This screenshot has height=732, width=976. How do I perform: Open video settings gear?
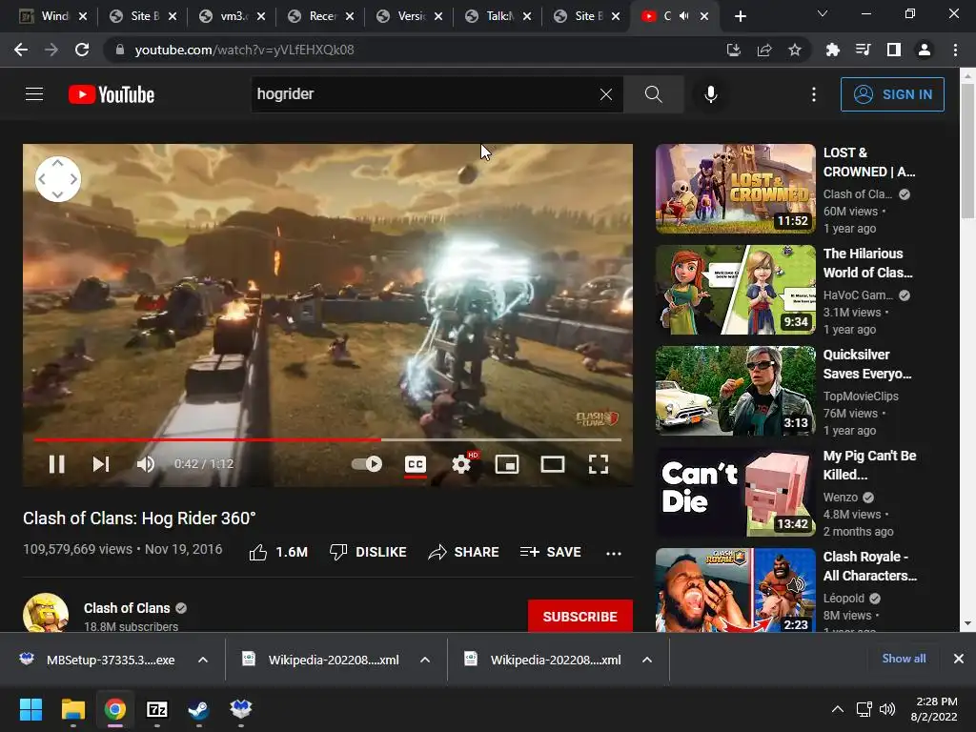tap(461, 464)
